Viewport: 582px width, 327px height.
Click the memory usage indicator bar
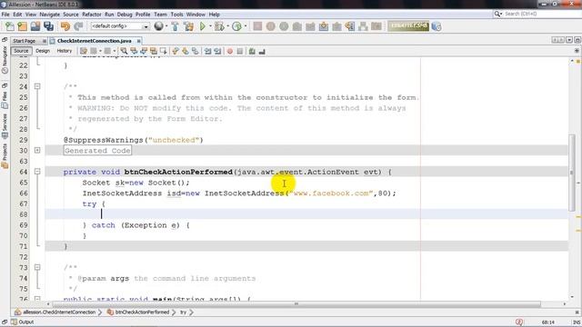tap(408, 26)
